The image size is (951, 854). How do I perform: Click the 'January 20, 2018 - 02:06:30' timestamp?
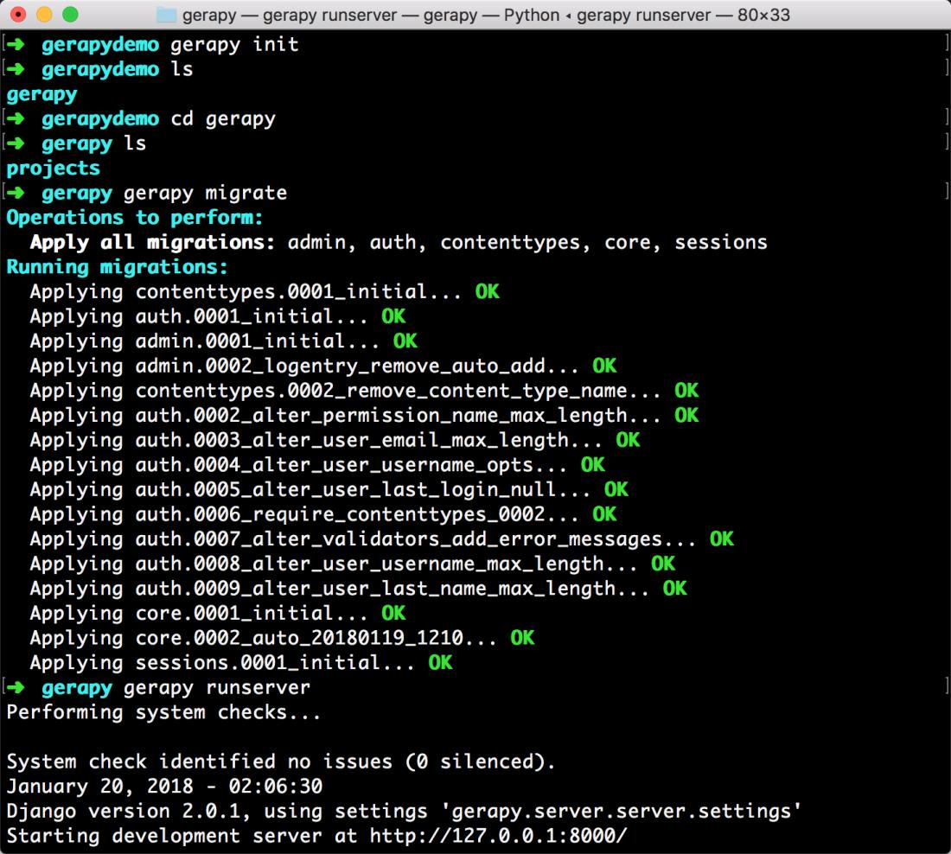[164, 787]
